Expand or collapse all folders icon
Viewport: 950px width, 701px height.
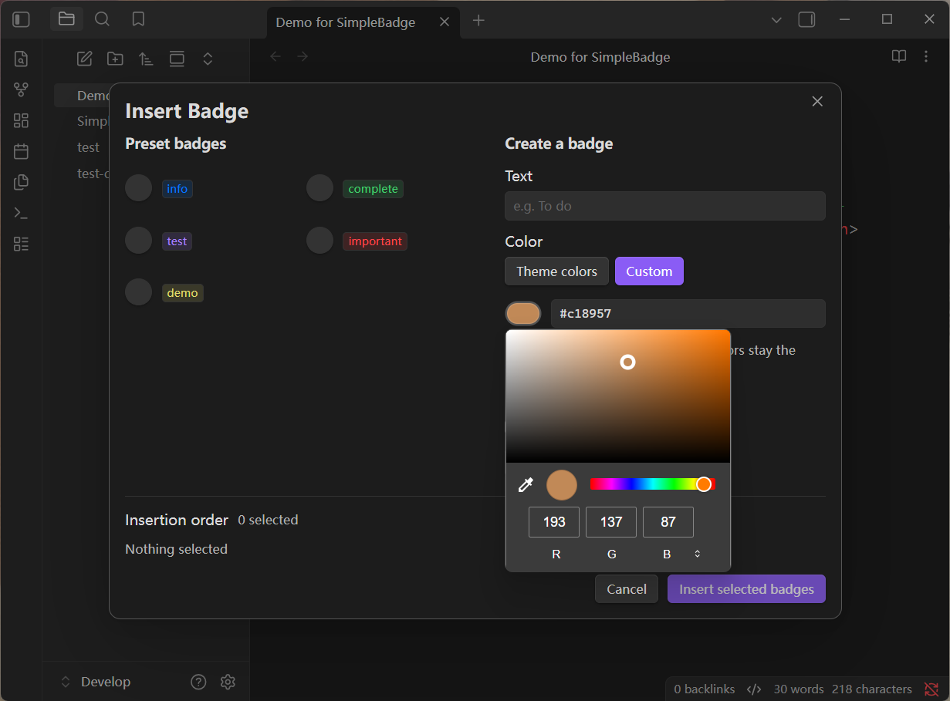point(208,59)
